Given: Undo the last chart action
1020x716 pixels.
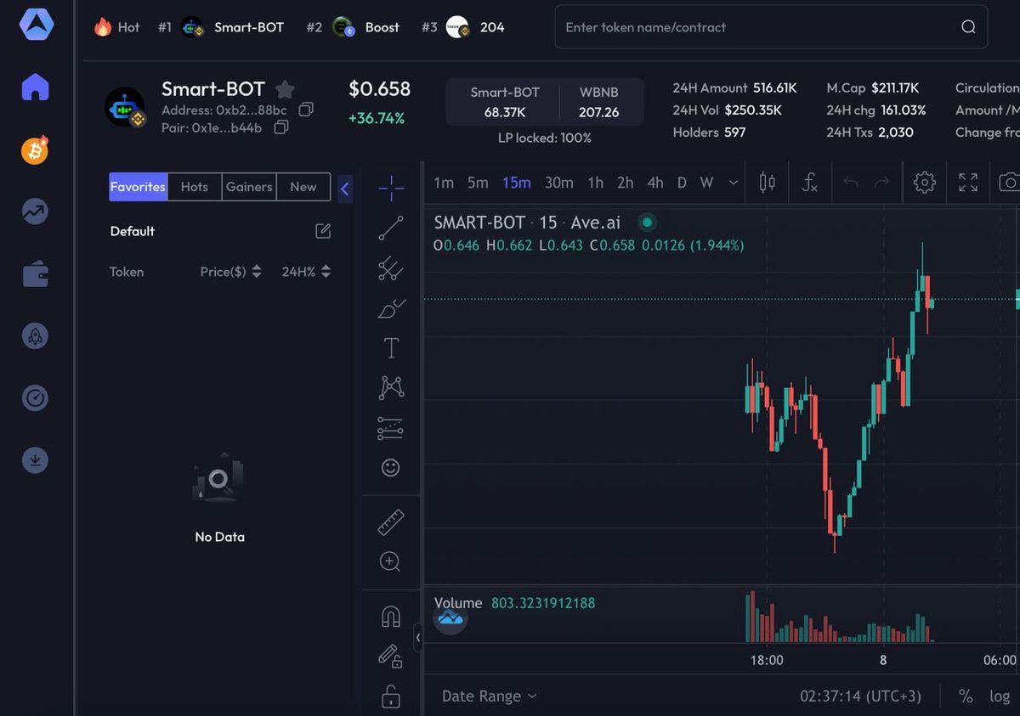Looking at the screenshot, I should pos(851,182).
